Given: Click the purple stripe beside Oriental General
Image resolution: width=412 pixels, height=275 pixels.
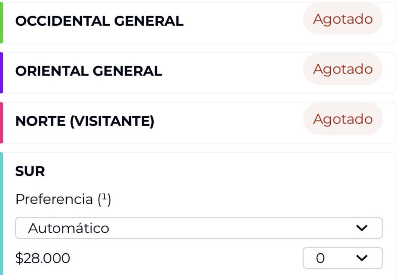Looking at the screenshot, I should 2,72.
